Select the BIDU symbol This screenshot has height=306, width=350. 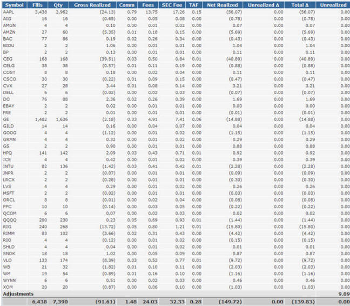(x=9, y=45)
